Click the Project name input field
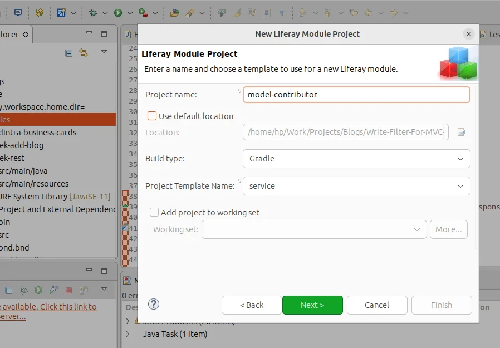 356,95
